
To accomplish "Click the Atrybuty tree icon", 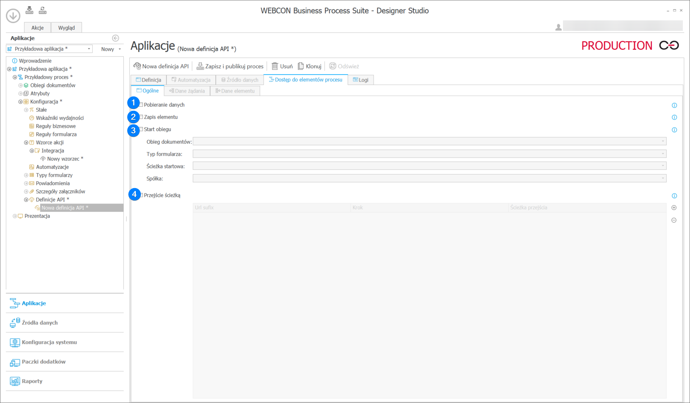I will [x=26, y=93].
